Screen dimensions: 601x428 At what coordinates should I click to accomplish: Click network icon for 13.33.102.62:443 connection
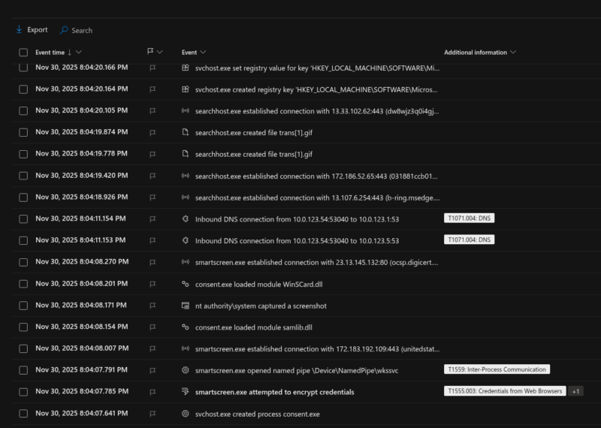click(x=186, y=110)
